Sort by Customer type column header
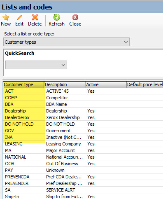Screen dimensions: 163x199 point(23,84)
